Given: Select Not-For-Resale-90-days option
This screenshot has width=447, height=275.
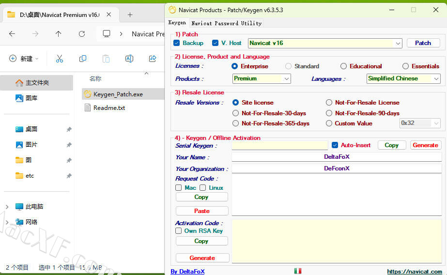Looking at the screenshot, I should pos(329,113).
